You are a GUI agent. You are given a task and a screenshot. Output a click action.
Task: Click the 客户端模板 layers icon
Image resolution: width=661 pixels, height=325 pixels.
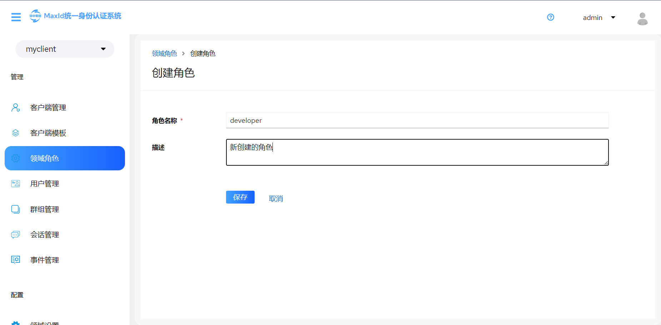(x=16, y=133)
